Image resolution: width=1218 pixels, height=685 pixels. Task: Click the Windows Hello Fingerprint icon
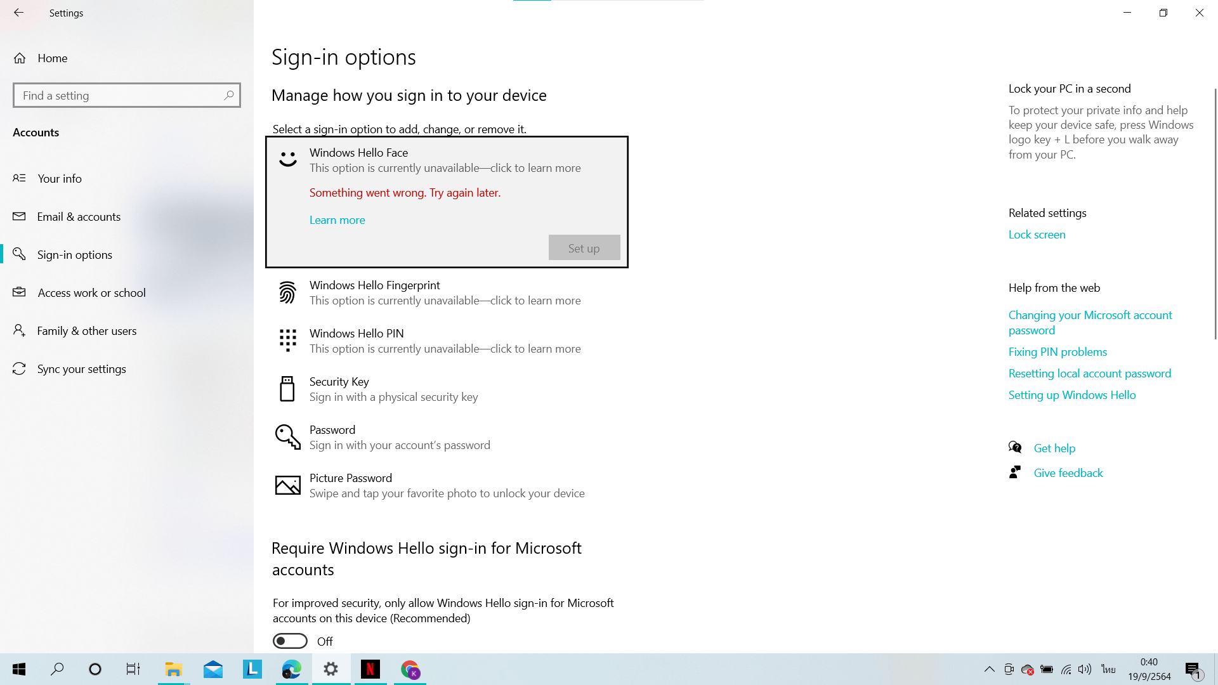pos(287,292)
